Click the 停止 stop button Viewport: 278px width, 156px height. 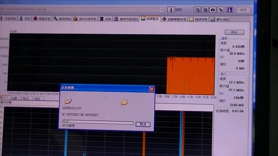click(234, 32)
